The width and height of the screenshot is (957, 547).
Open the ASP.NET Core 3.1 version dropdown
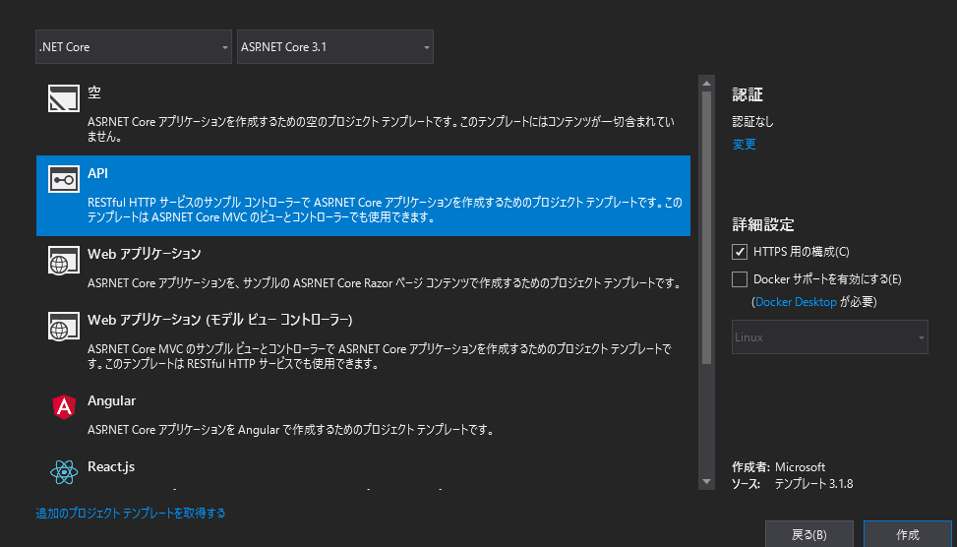pyautogui.click(x=335, y=46)
